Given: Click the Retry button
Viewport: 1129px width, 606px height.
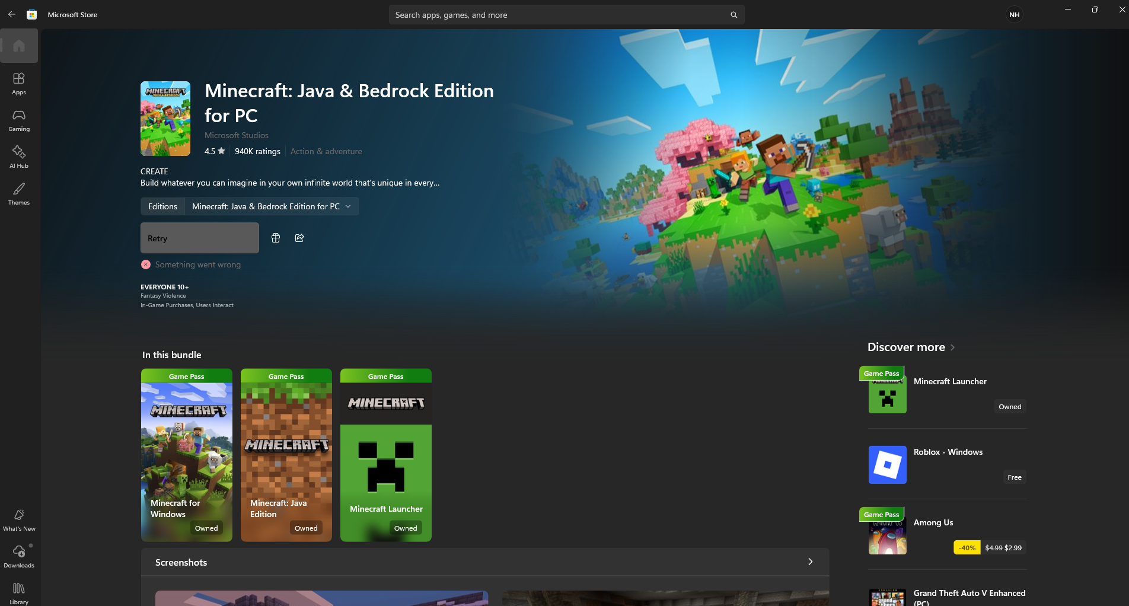Looking at the screenshot, I should coord(200,238).
